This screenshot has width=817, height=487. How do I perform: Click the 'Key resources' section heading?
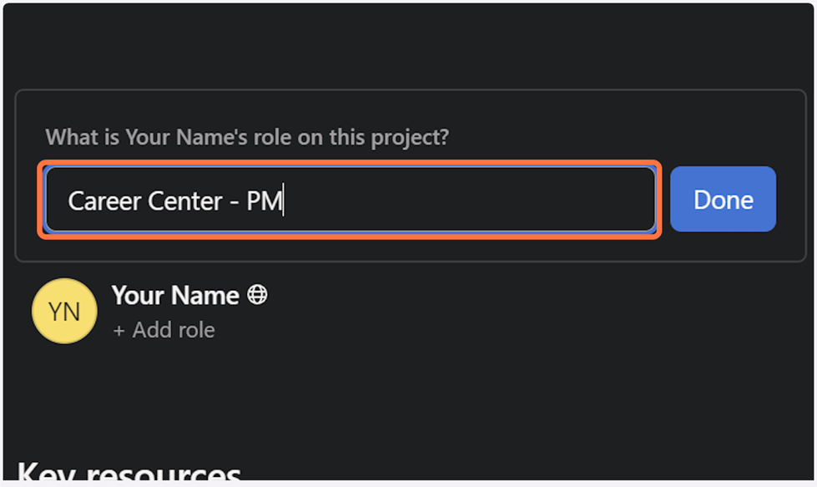[x=129, y=474]
